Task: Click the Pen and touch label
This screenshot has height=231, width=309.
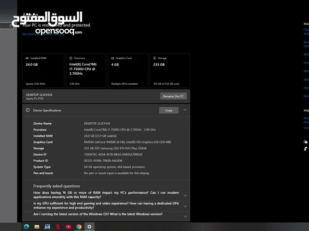Action: [x=43, y=173]
